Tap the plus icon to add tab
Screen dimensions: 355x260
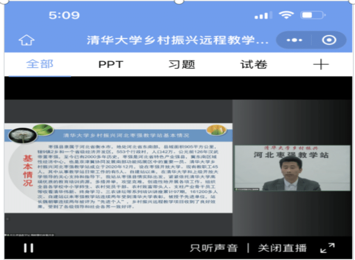321,64
